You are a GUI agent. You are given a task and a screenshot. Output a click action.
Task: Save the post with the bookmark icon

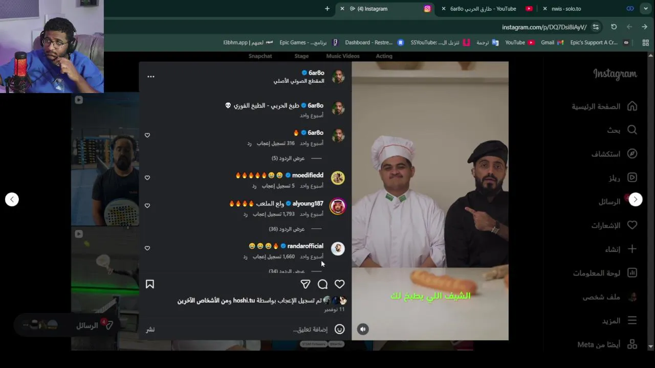(150, 284)
